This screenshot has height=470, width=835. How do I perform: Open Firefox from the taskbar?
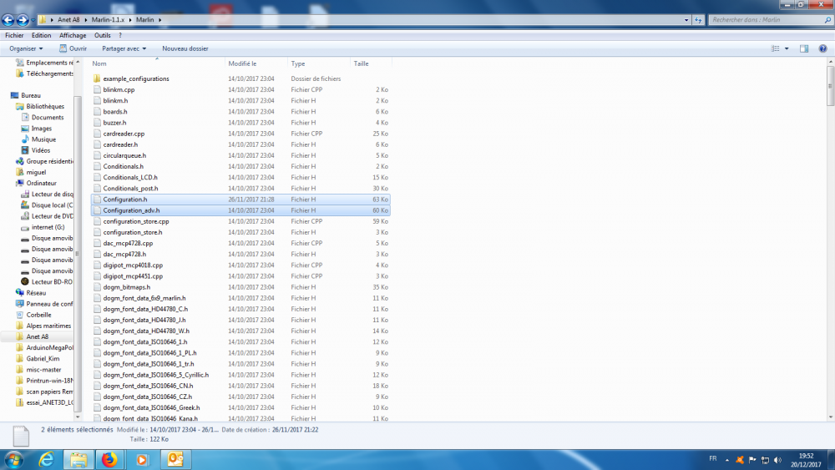tap(109, 459)
